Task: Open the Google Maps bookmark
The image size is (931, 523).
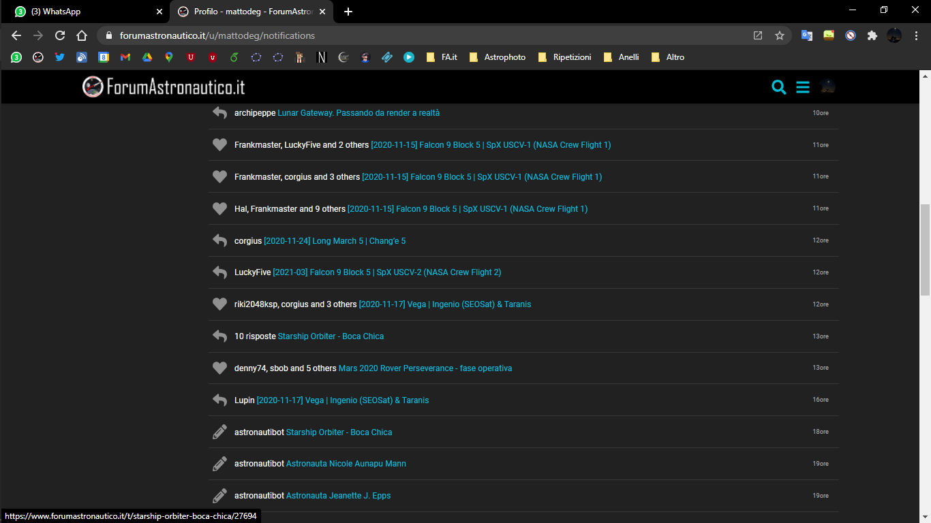Action: (169, 57)
